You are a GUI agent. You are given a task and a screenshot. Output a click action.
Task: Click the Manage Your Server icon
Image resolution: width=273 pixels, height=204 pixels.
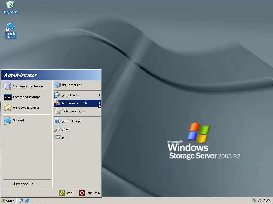pyautogui.click(x=7, y=86)
